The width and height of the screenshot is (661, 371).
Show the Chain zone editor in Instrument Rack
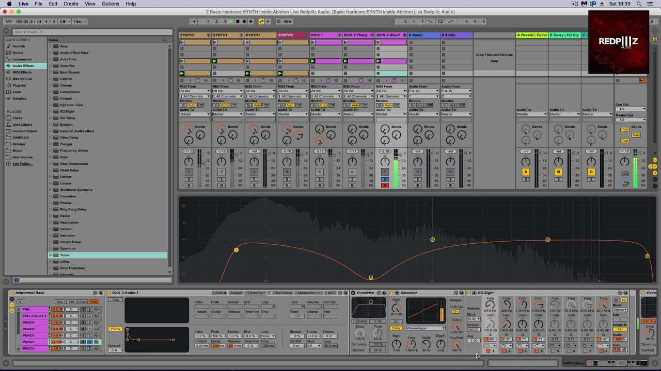click(x=83, y=302)
